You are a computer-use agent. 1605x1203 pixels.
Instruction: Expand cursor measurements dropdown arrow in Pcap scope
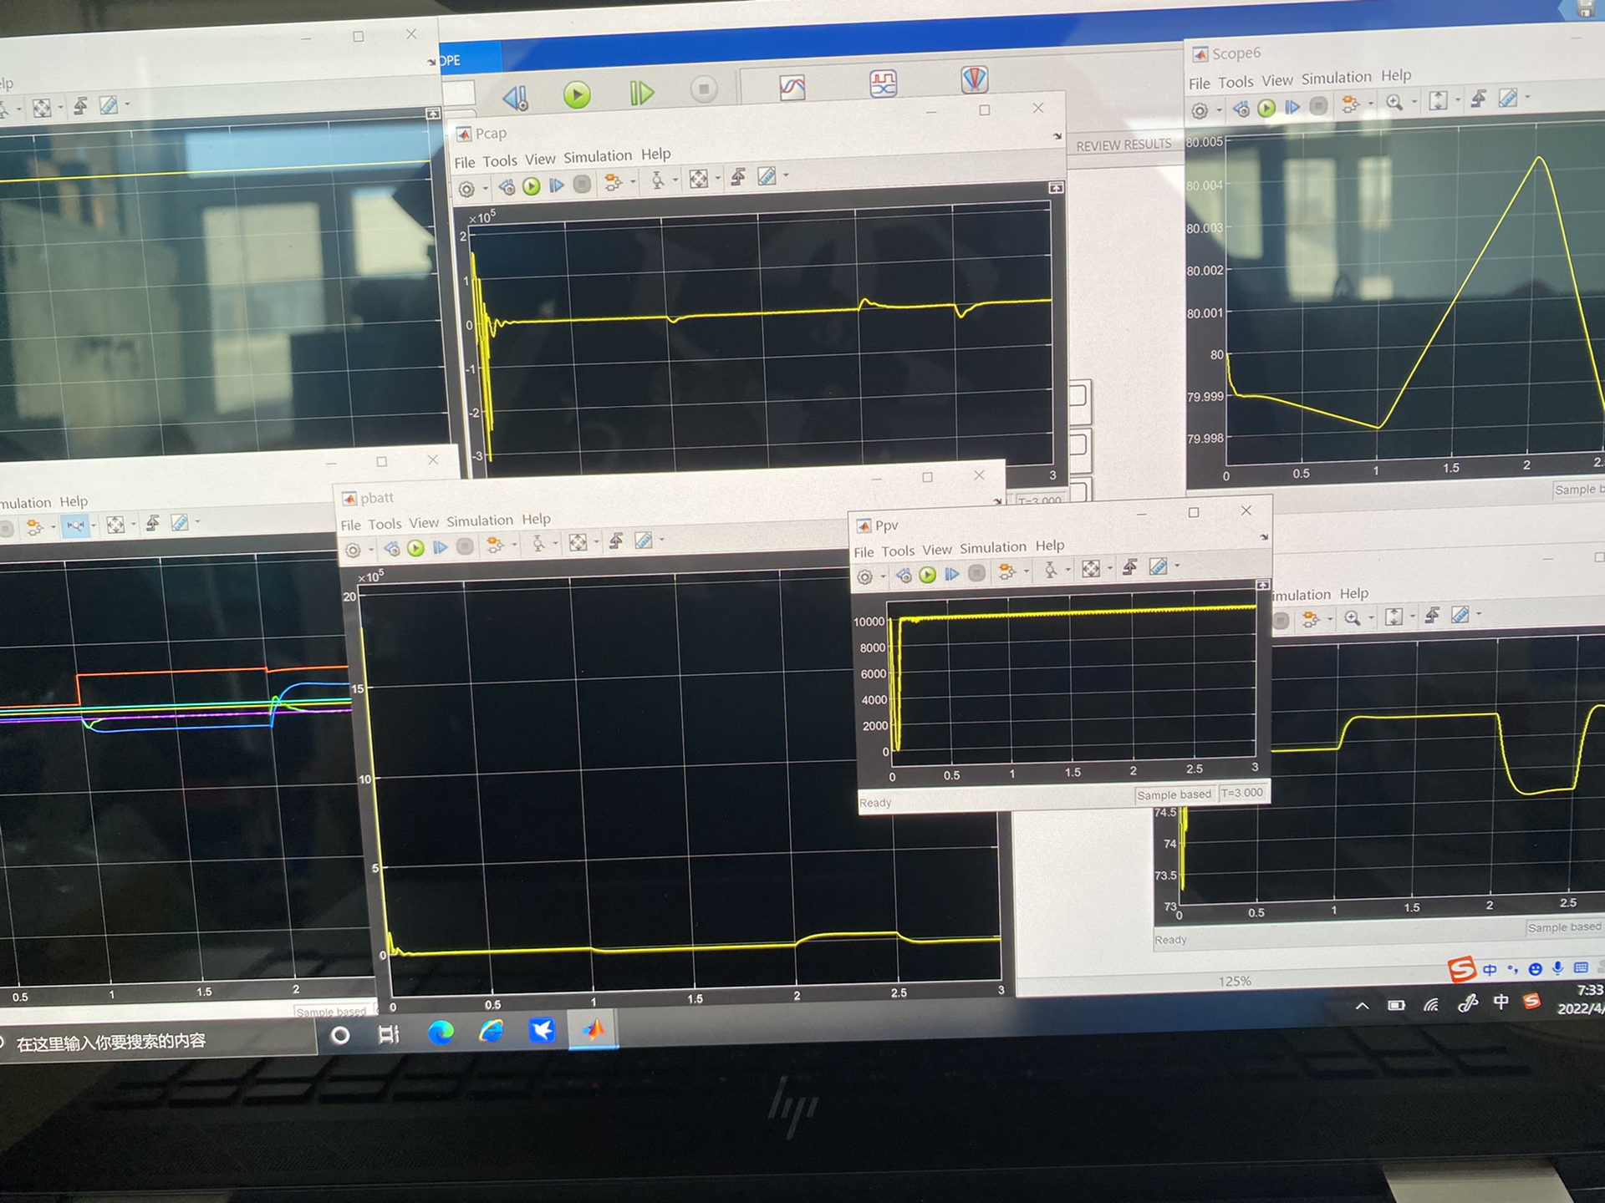[786, 176]
